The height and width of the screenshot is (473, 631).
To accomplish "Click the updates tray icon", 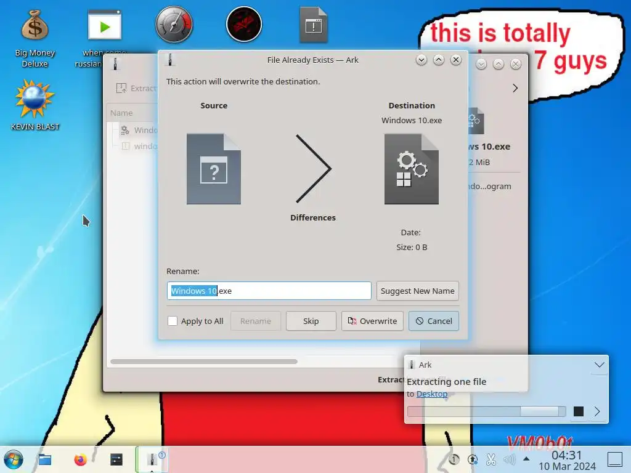I will click(473, 459).
